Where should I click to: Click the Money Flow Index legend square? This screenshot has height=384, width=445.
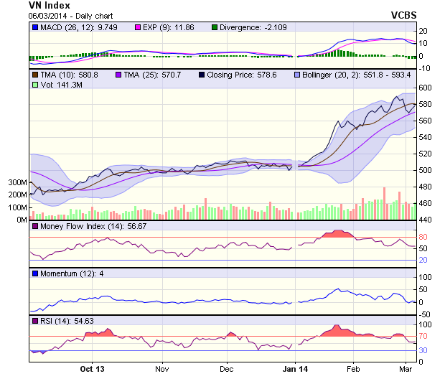pyautogui.click(x=34, y=226)
